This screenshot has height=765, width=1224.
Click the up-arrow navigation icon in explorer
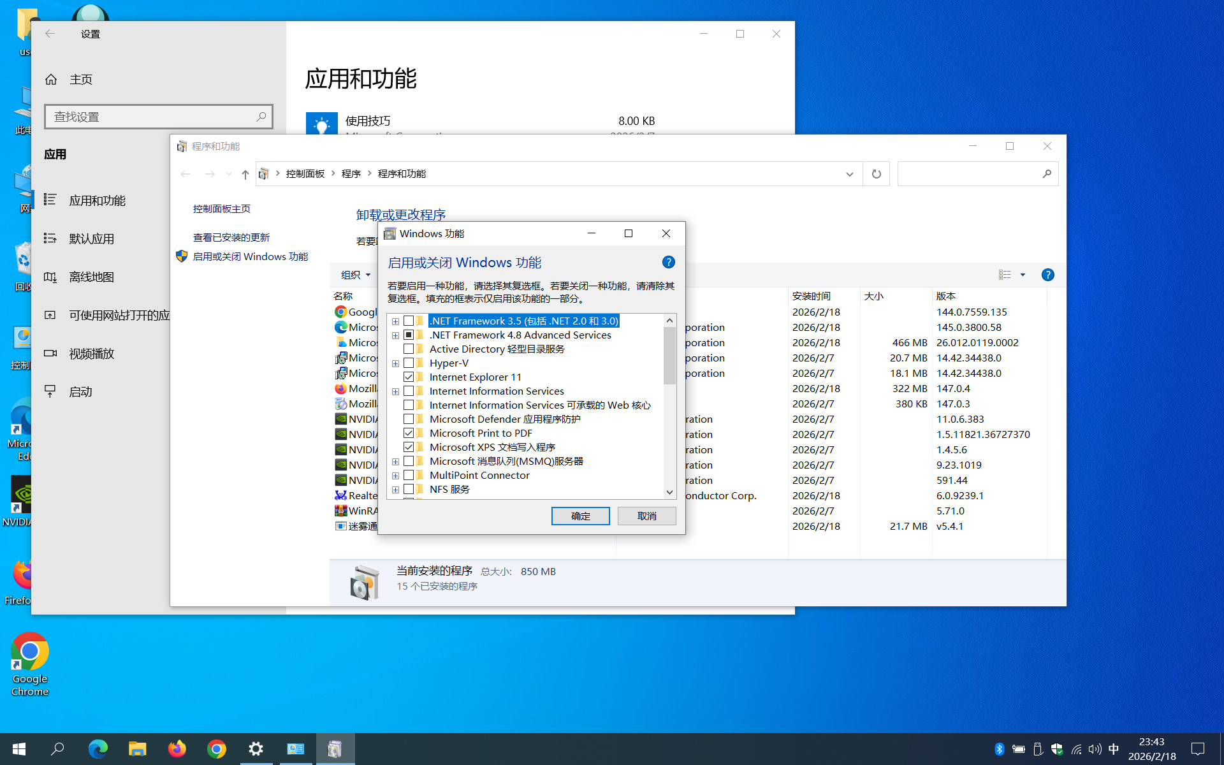coord(245,174)
